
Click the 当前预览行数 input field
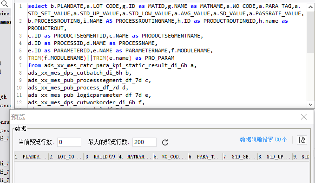pyautogui.click(x=69, y=142)
